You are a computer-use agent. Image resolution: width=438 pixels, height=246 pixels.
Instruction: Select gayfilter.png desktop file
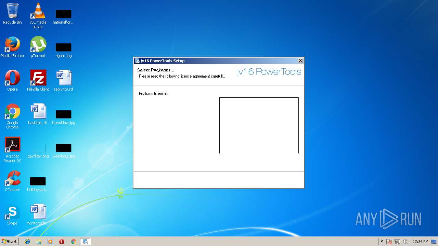[x=38, y=150]
